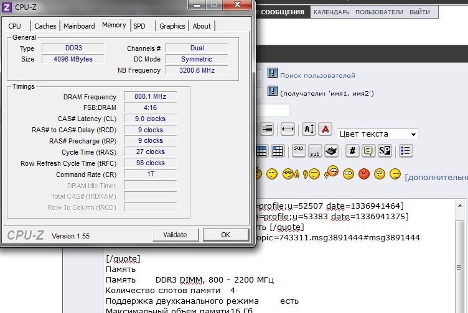Screen dimensions: 468x313
Task: Insert the laughing pointing smiley
Action: 331,173
